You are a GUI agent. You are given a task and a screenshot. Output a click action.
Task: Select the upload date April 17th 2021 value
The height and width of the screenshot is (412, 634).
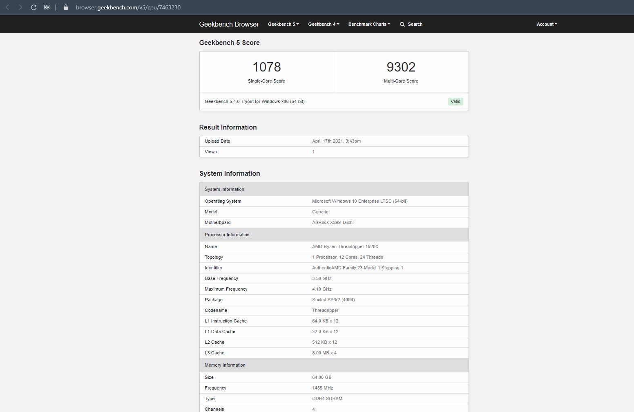click(x=336, y=141)
